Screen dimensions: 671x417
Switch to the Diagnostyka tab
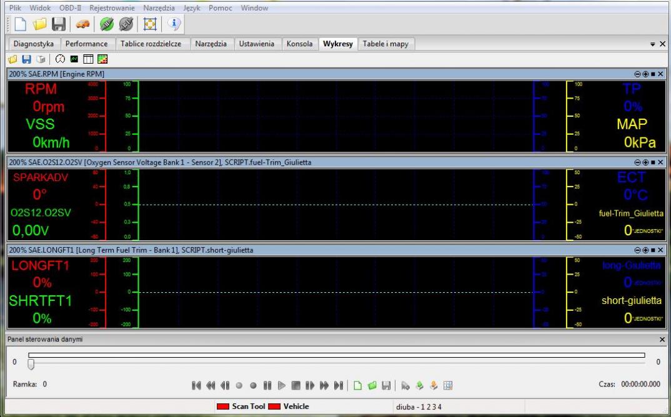pyautogui.click(x=33, y=44)
